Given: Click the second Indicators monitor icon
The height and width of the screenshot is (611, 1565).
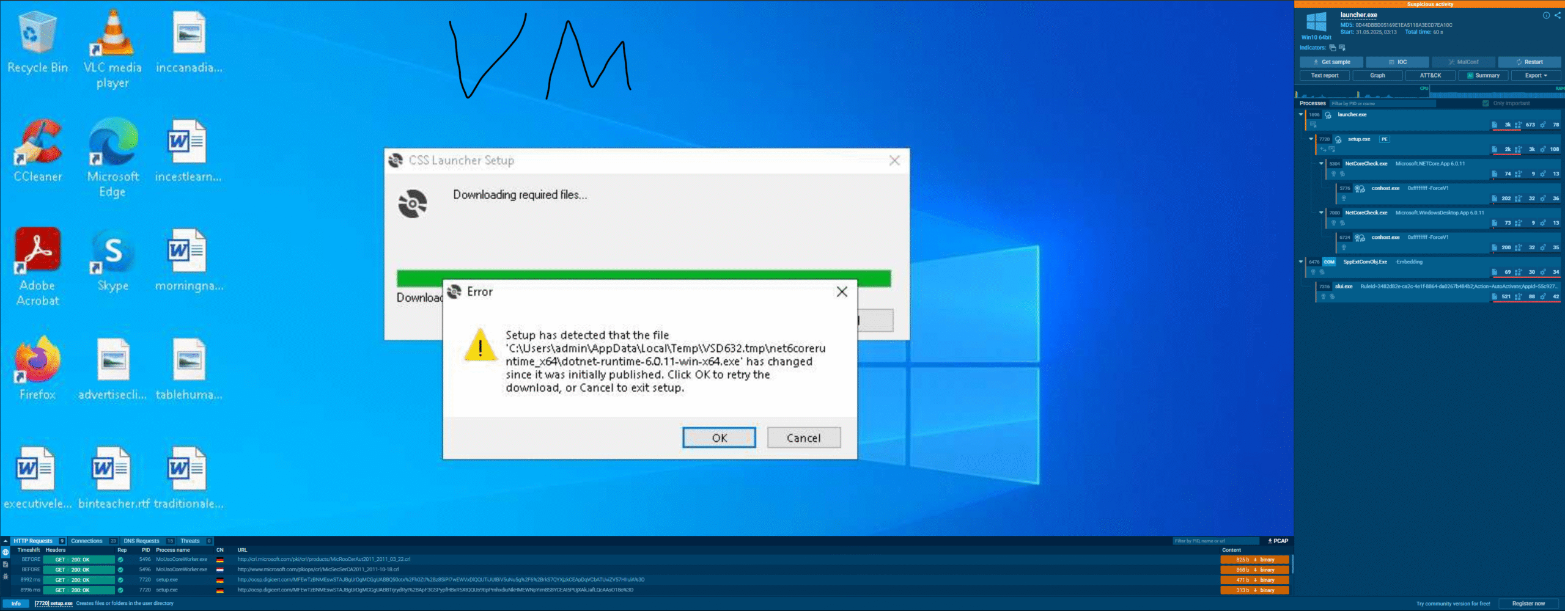Looking at the screenshot, I should click(x=1342, y=48).
